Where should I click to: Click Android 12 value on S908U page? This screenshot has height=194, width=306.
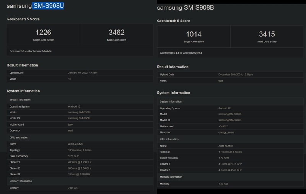(74, 106)
